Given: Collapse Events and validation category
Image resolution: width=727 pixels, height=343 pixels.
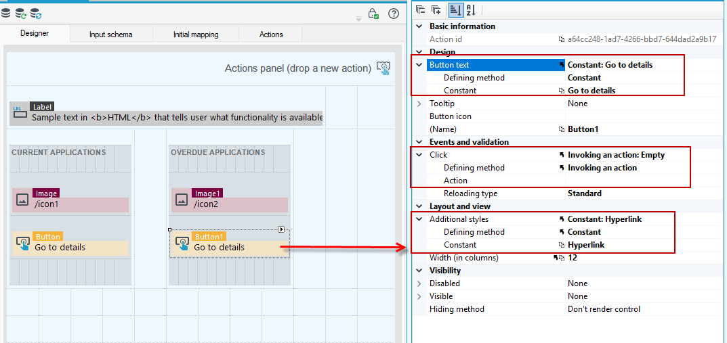Looking at the screenshot, I should pos(419,142).
